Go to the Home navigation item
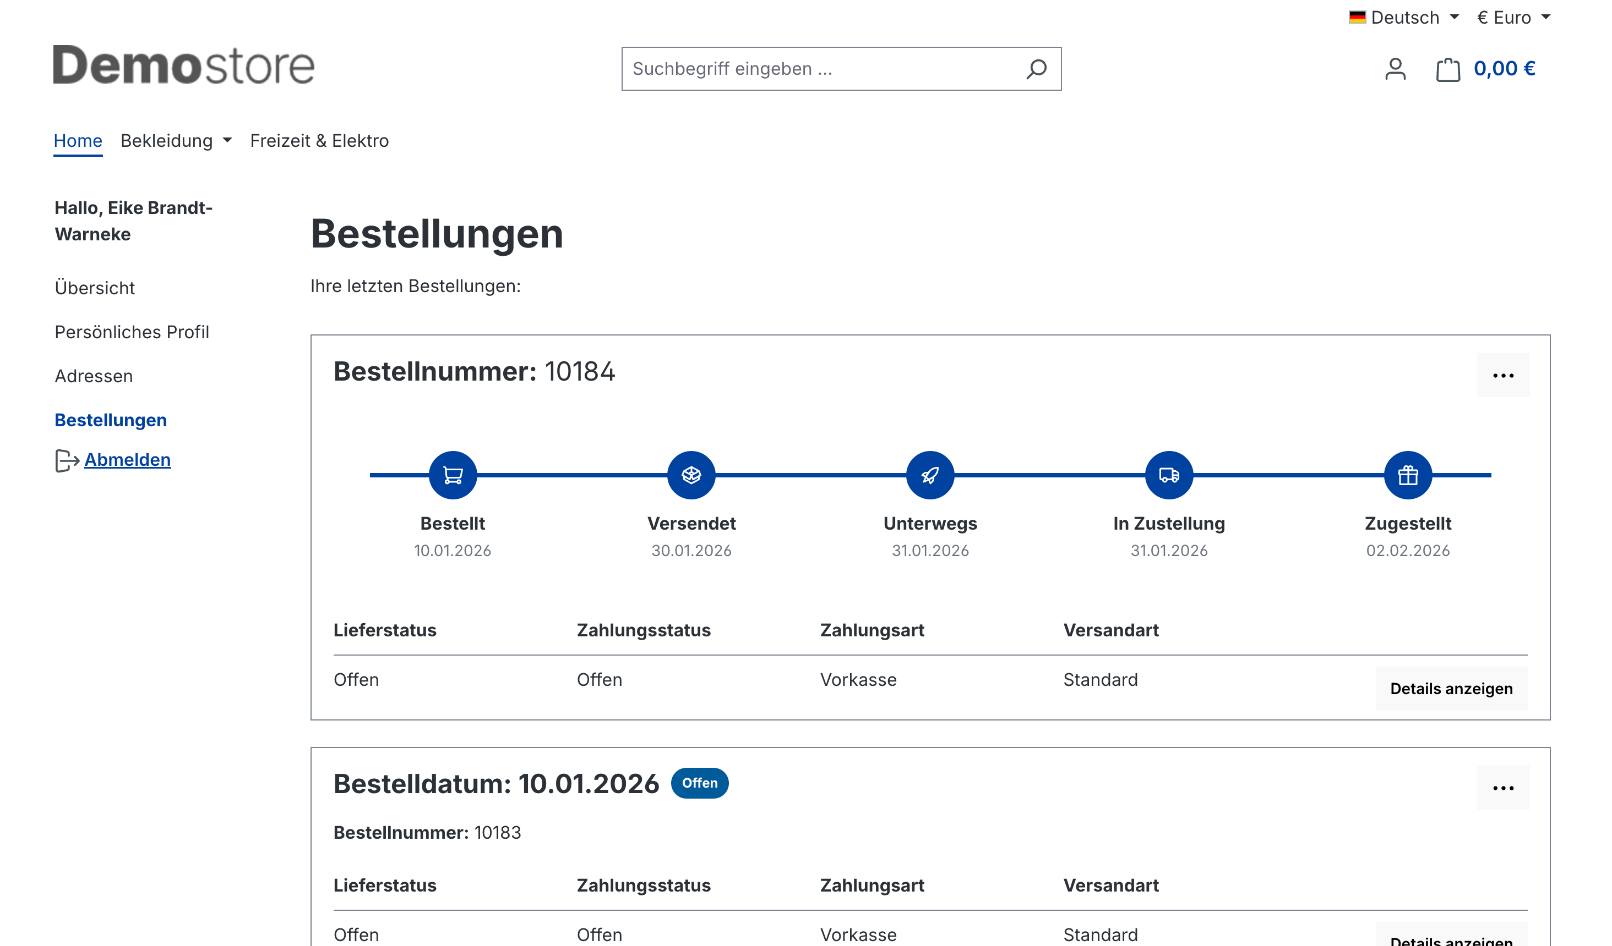 click(78, 141)
